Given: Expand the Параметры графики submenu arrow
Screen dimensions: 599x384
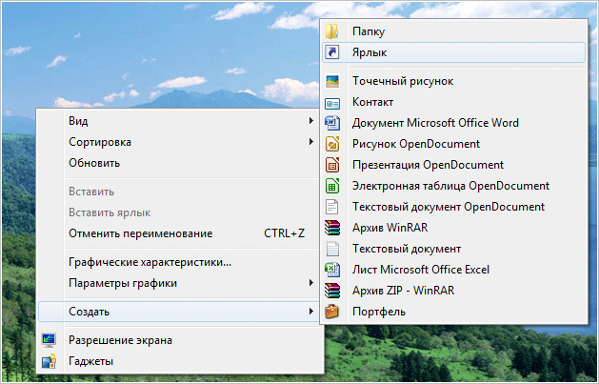Looking at the screenshot, I should (x=311, y=283).
